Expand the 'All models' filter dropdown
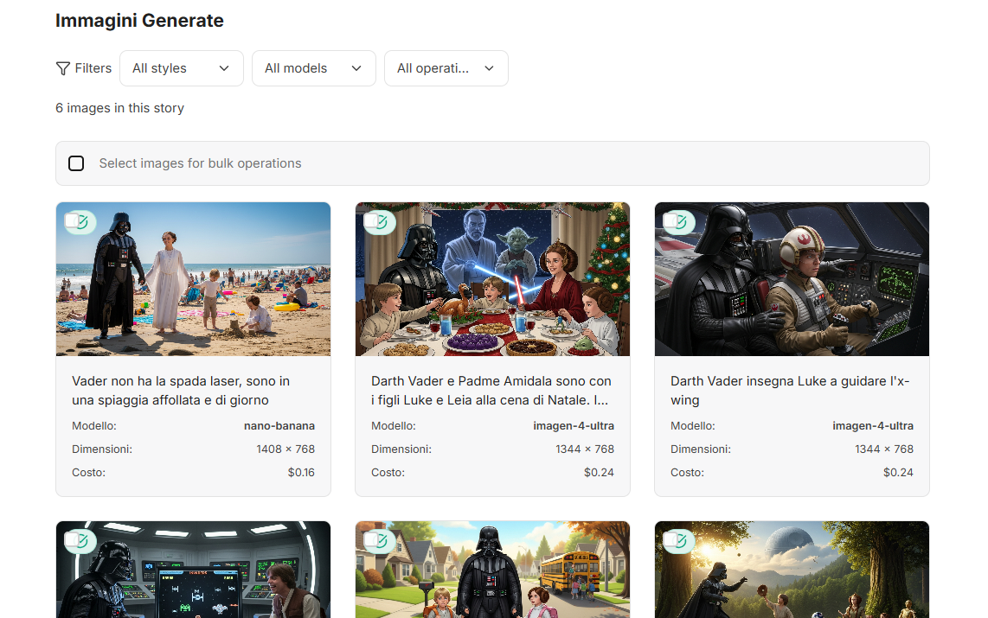The image size is (988, 618). tap(313, 68)
